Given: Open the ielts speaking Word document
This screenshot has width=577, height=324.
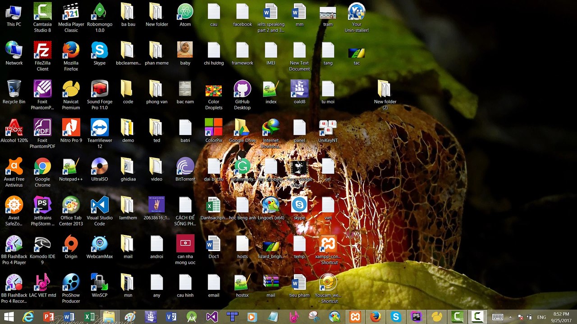Looking at the screenshot, I should (271, 18).
